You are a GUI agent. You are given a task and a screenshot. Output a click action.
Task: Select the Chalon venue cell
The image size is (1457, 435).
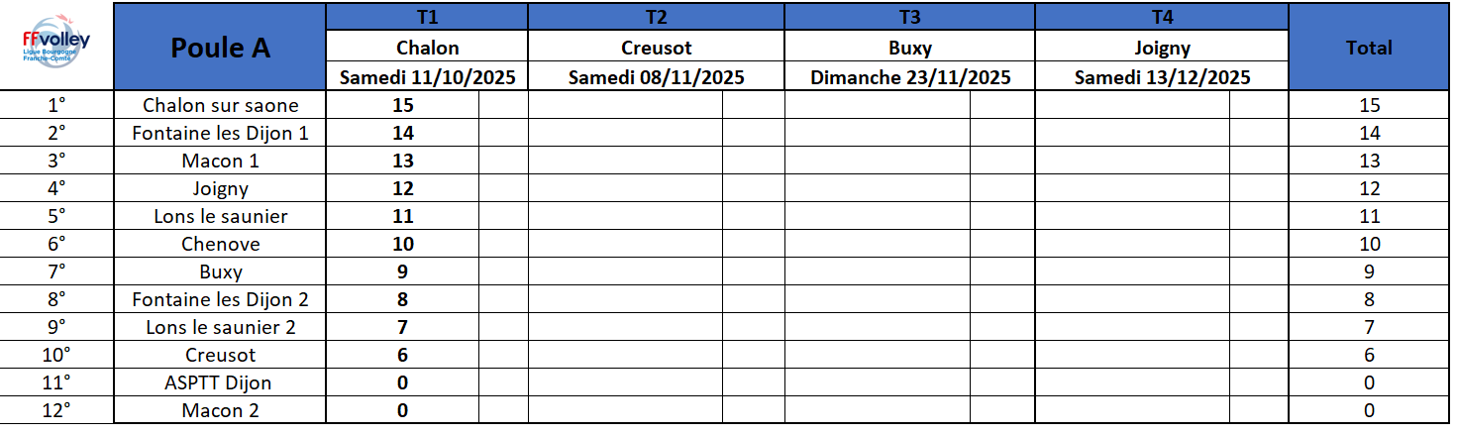427,48
